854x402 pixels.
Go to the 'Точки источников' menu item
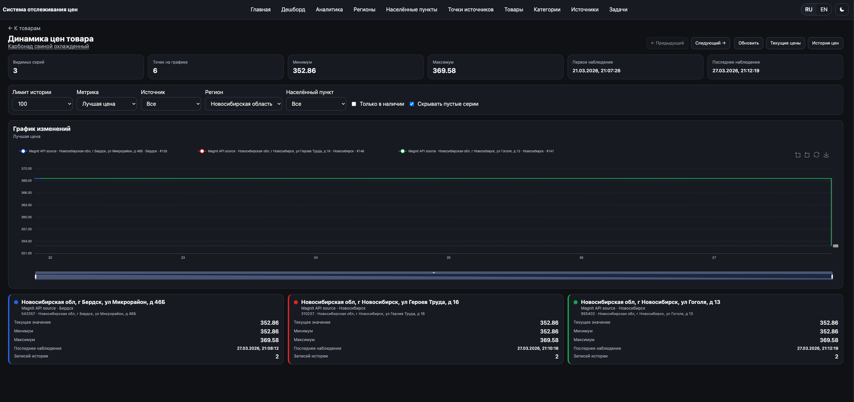point(471,9)
